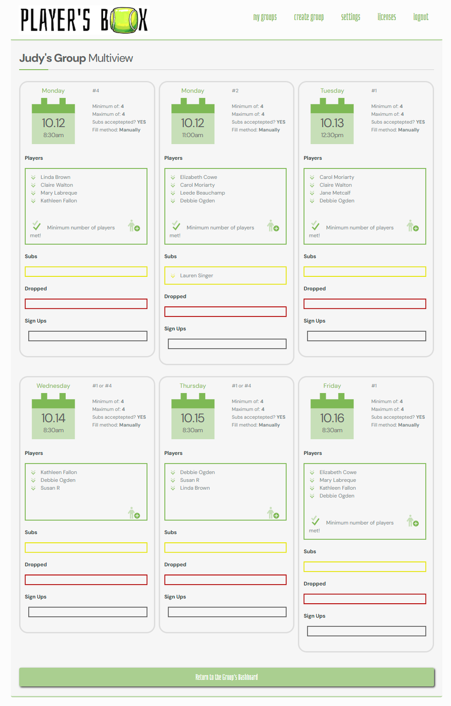Open create group in top navigation
451x706 pixels.
[309, 17]
